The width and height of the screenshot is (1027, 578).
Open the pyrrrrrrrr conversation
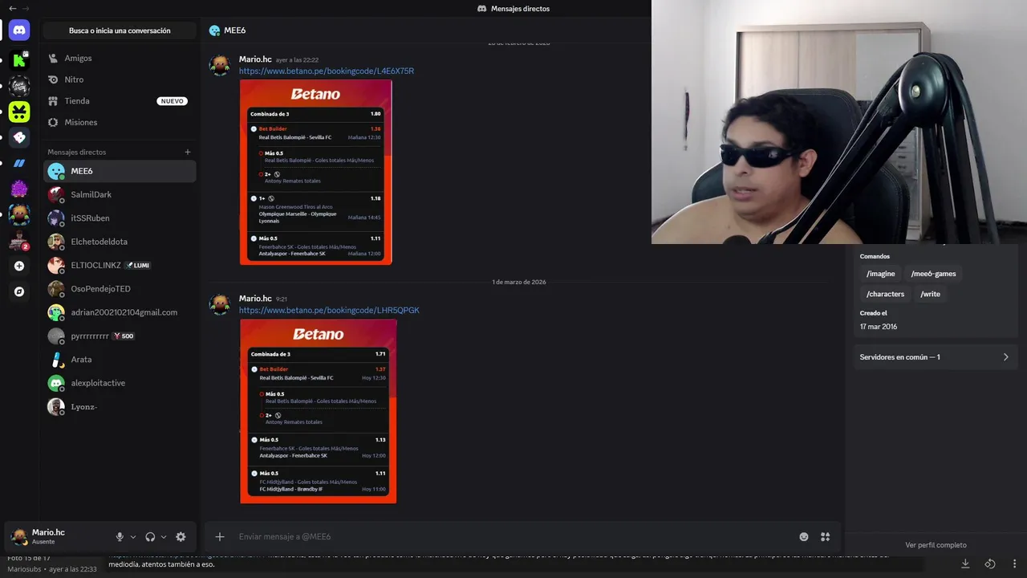coord(119,336)
